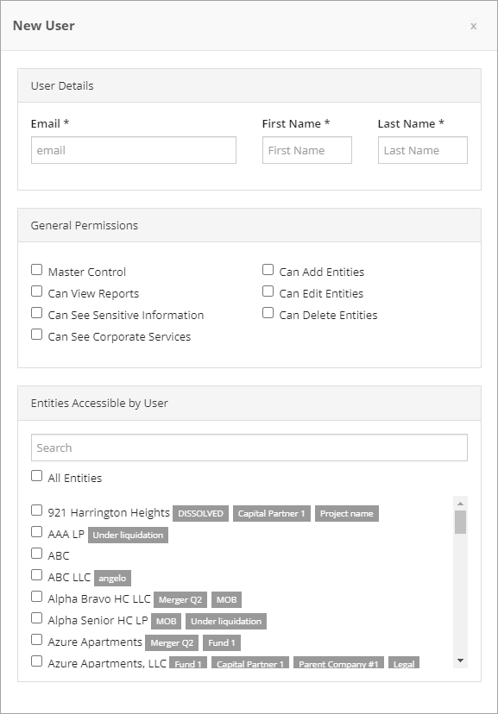The width and height of the screenshot is (498, 714).
Task: Click Capital Partner 1 tag on 921 Harrington Heights
Action: point(272,514)
